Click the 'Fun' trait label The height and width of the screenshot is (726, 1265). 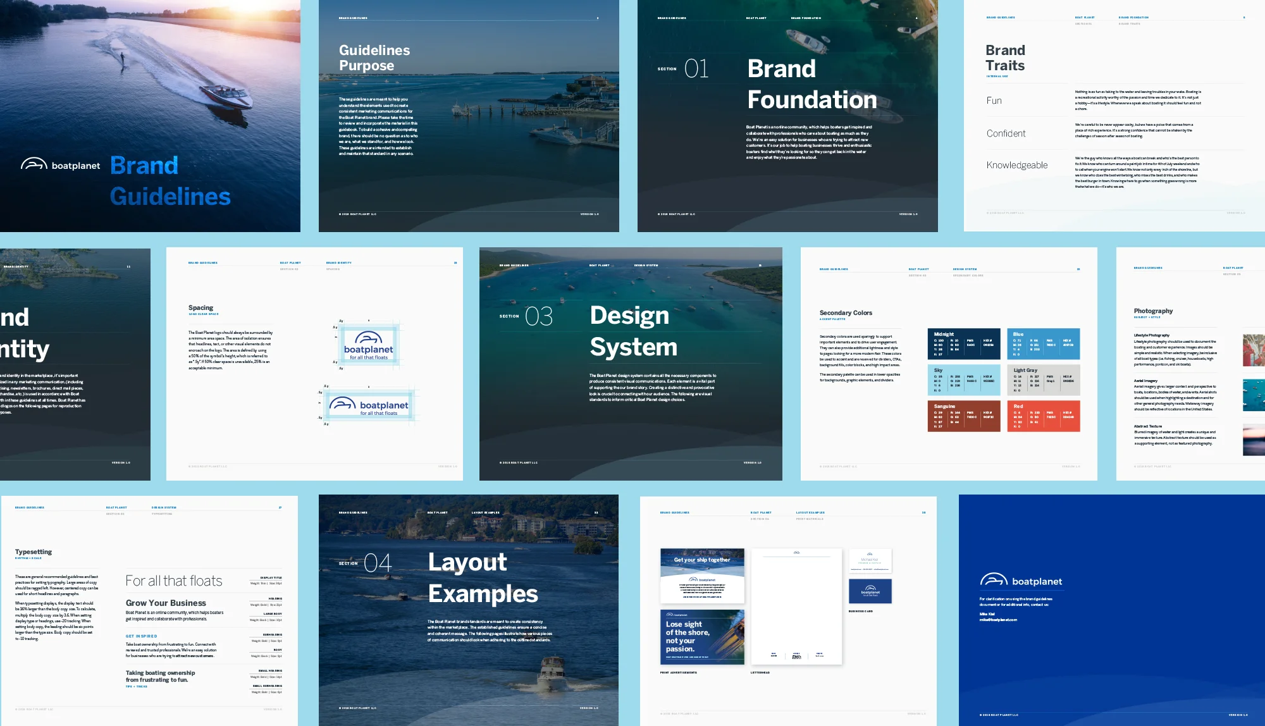(x=994, y=101)
